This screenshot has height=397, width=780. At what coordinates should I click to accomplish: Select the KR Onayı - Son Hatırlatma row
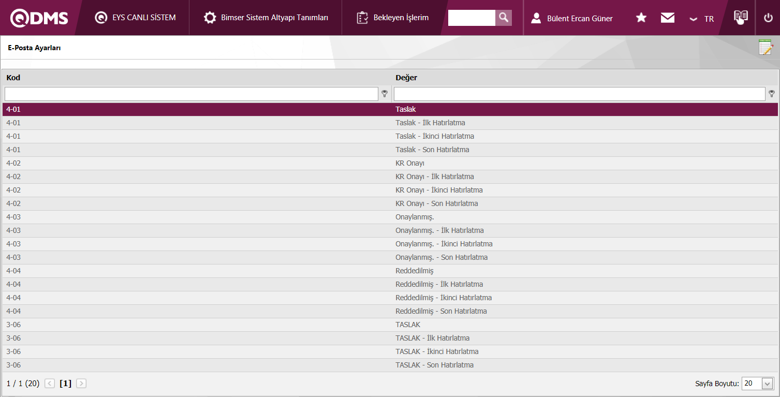pyautogui.click(x=436, y=203)
